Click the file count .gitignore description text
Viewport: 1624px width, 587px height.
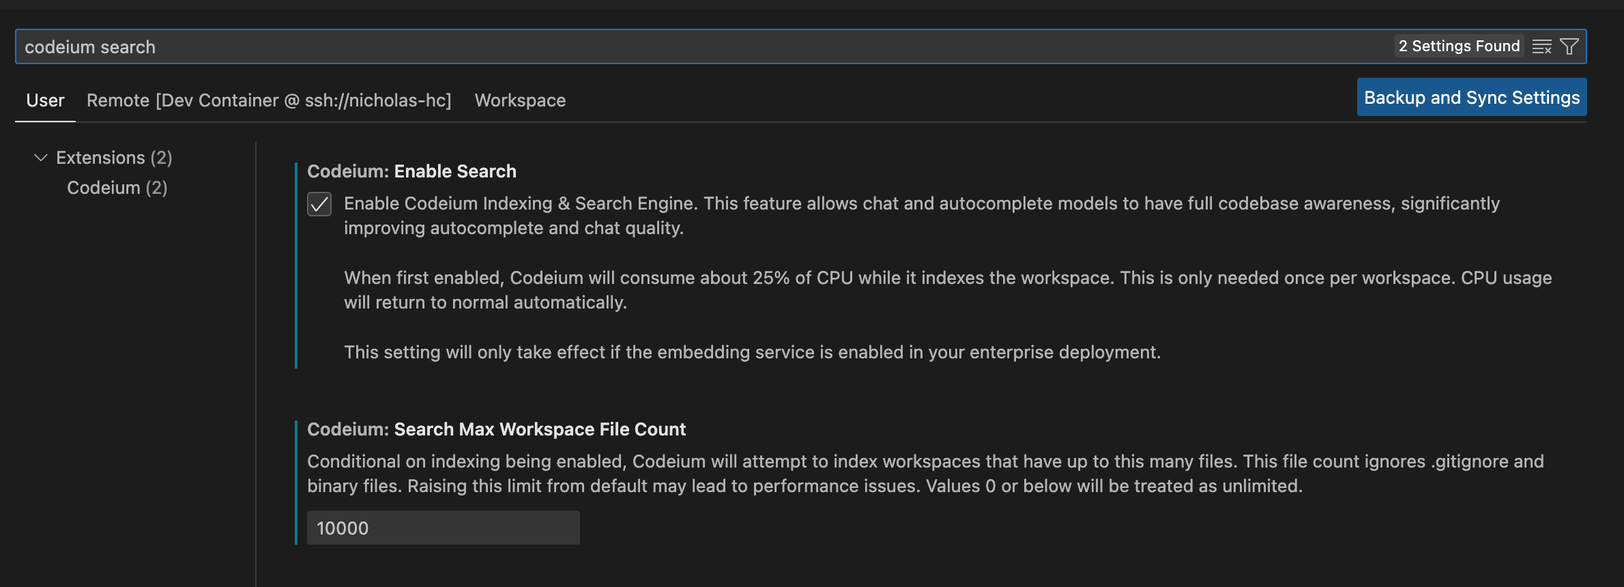tap(925, 474)
